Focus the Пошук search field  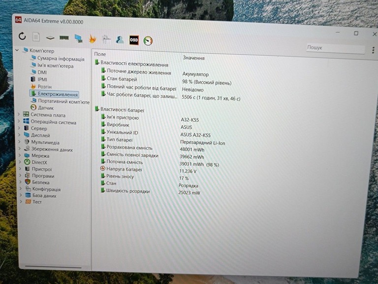click(335, 48)
